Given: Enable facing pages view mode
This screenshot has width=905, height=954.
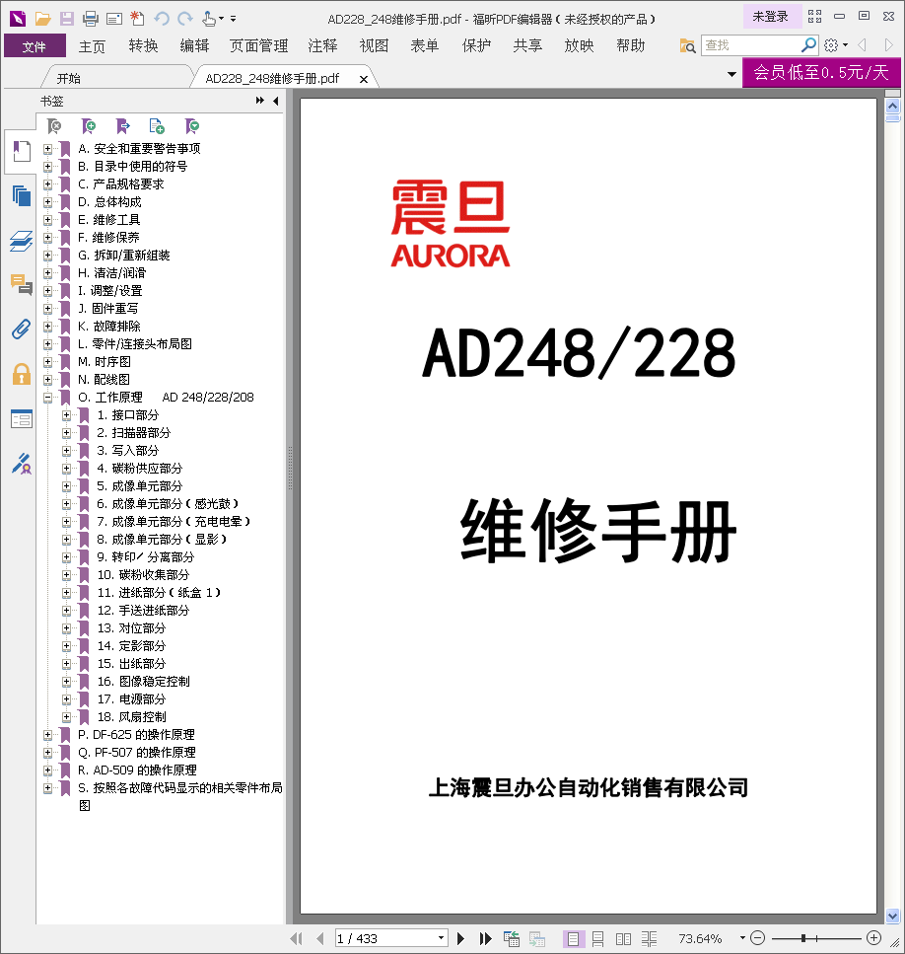Looking at the screenshot, I should tap(624, 939).
